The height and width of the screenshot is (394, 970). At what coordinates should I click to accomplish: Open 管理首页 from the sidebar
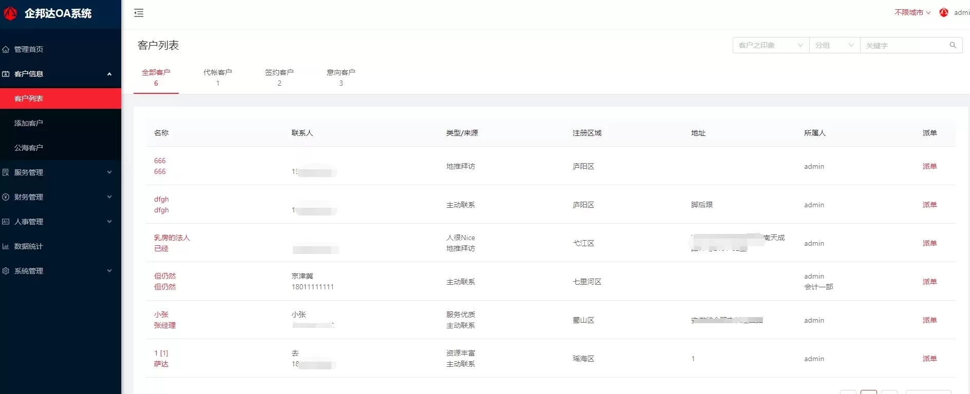coord(29,49)
